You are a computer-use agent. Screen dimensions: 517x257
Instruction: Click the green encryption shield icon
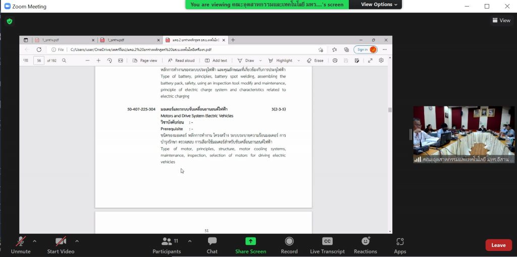pyautogui.click(x=10, y=21)
